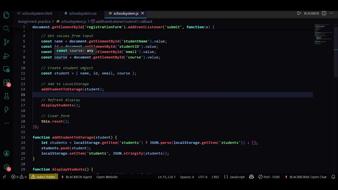Screen dimensions: 338x190
Task: Click BLACKBOX button in editor toolbar
Action: click(311, 13)
